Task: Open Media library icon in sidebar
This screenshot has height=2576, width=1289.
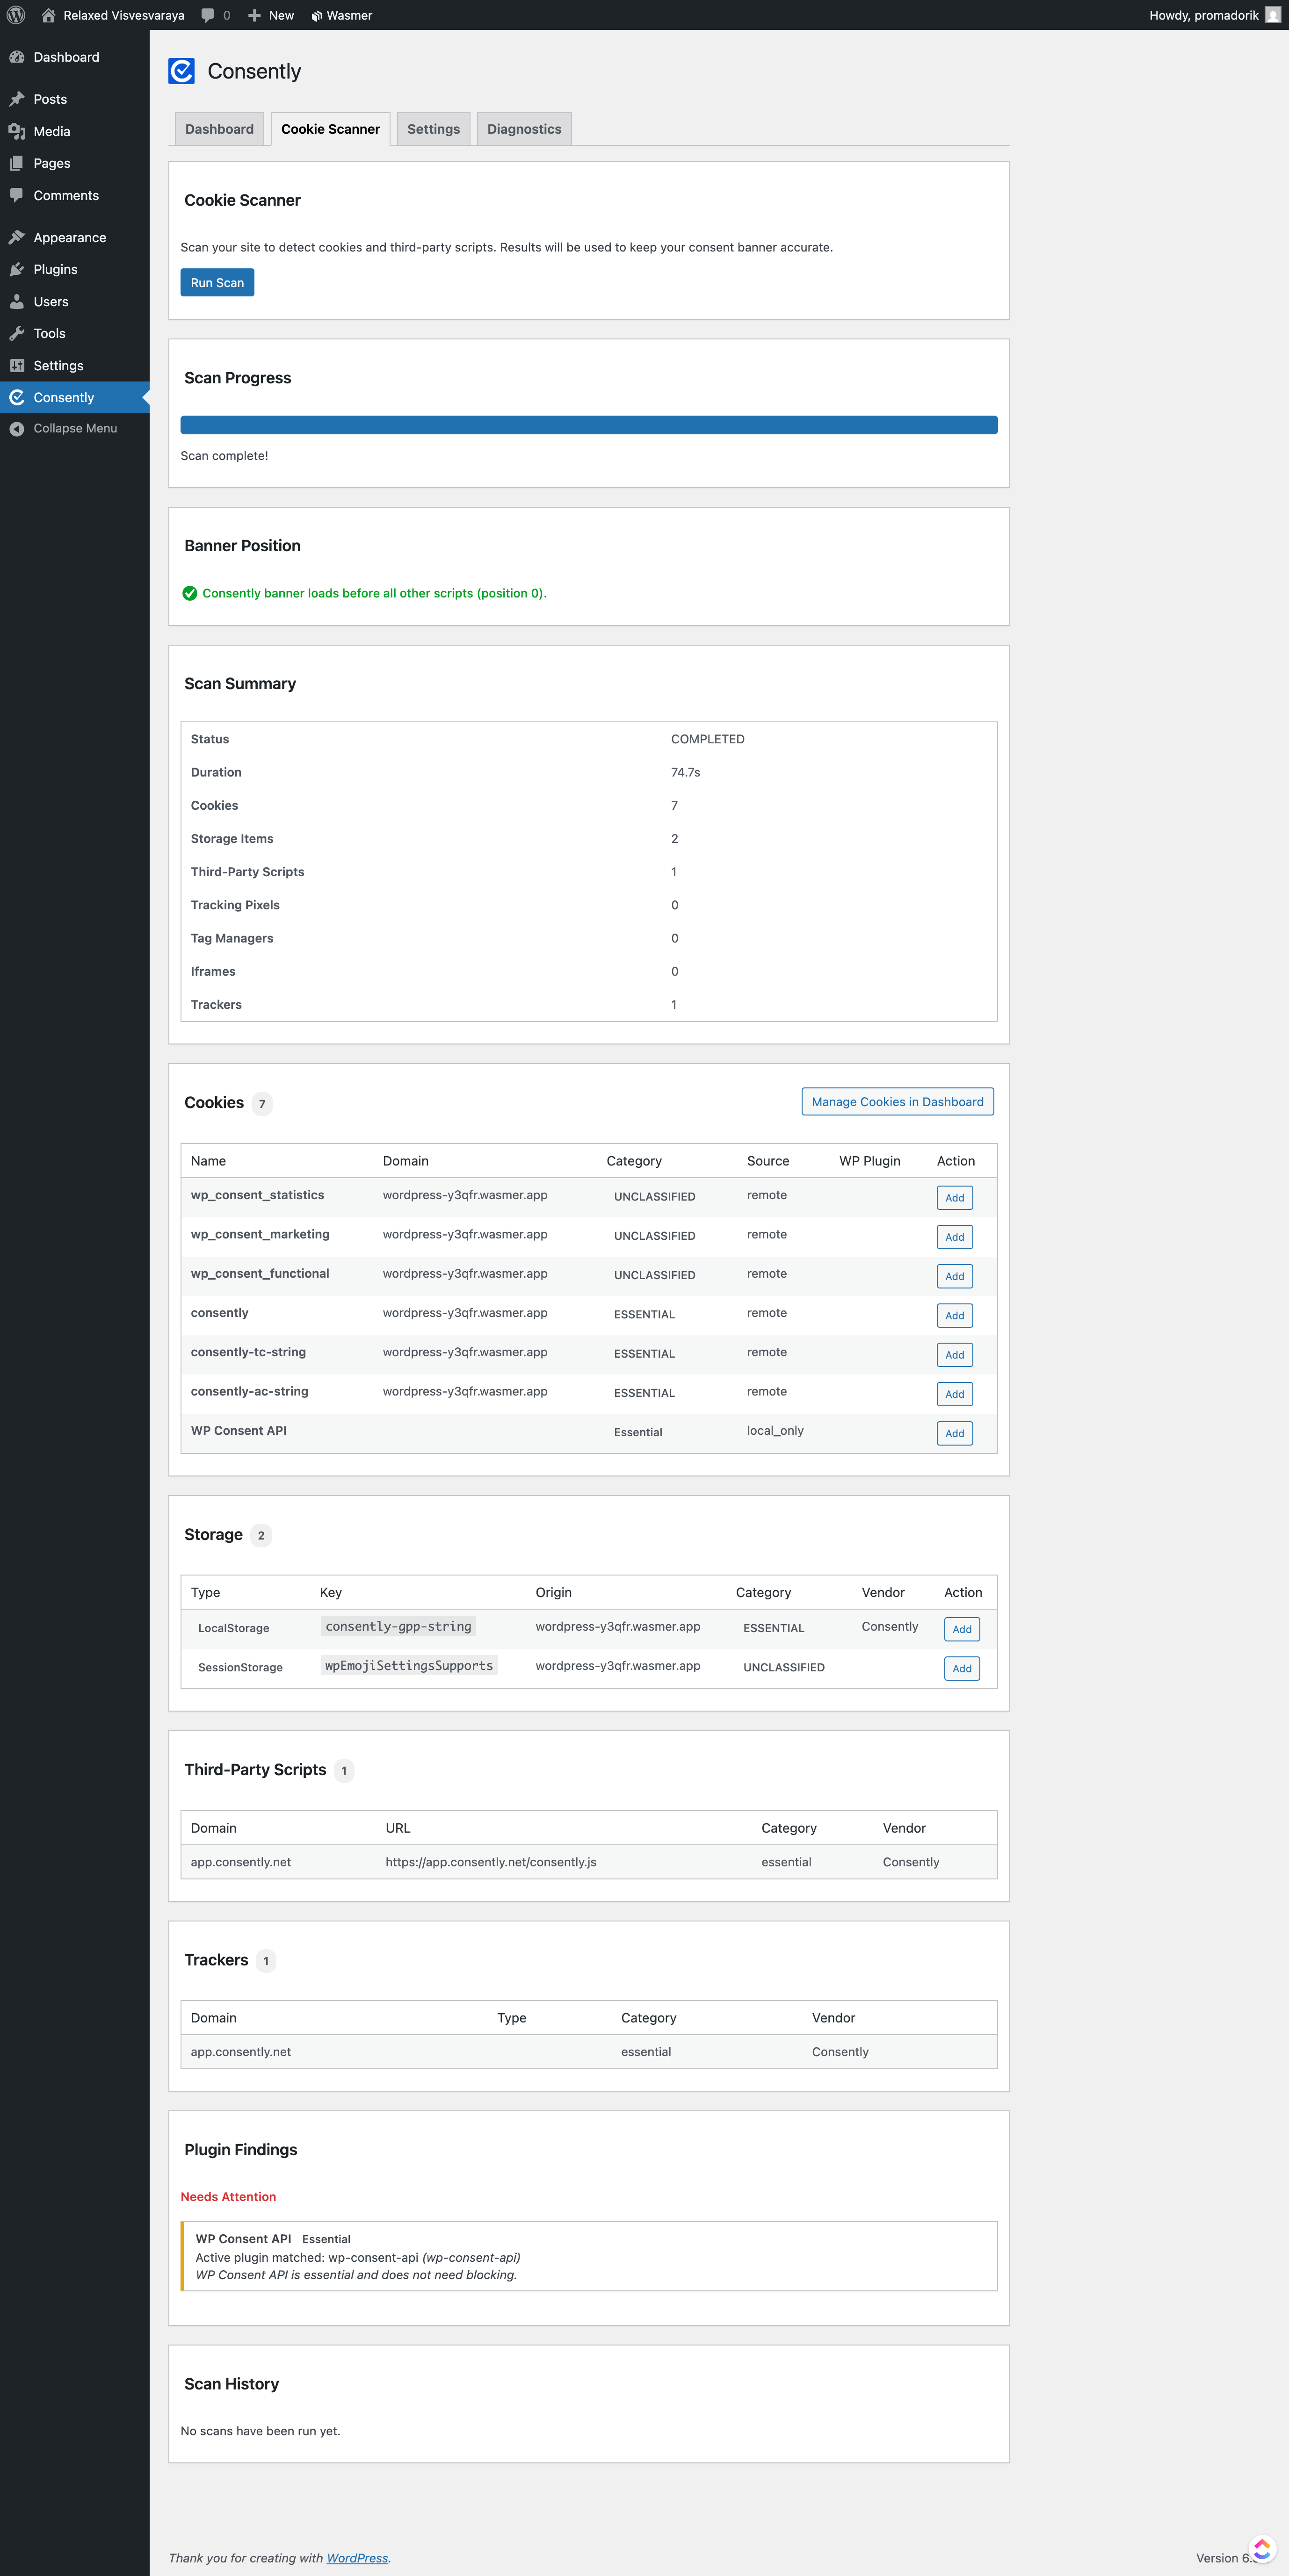Action: (17, 131)
